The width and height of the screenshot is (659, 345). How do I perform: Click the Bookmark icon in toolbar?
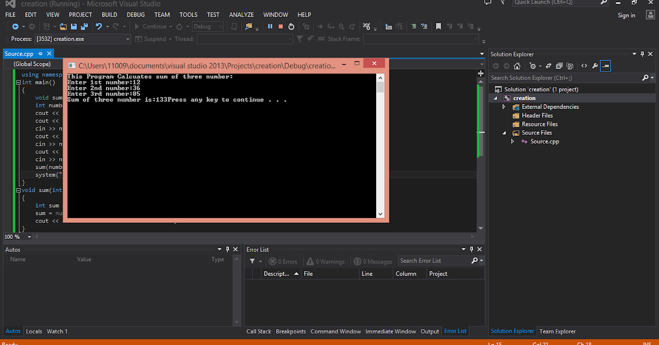(438, 26)
